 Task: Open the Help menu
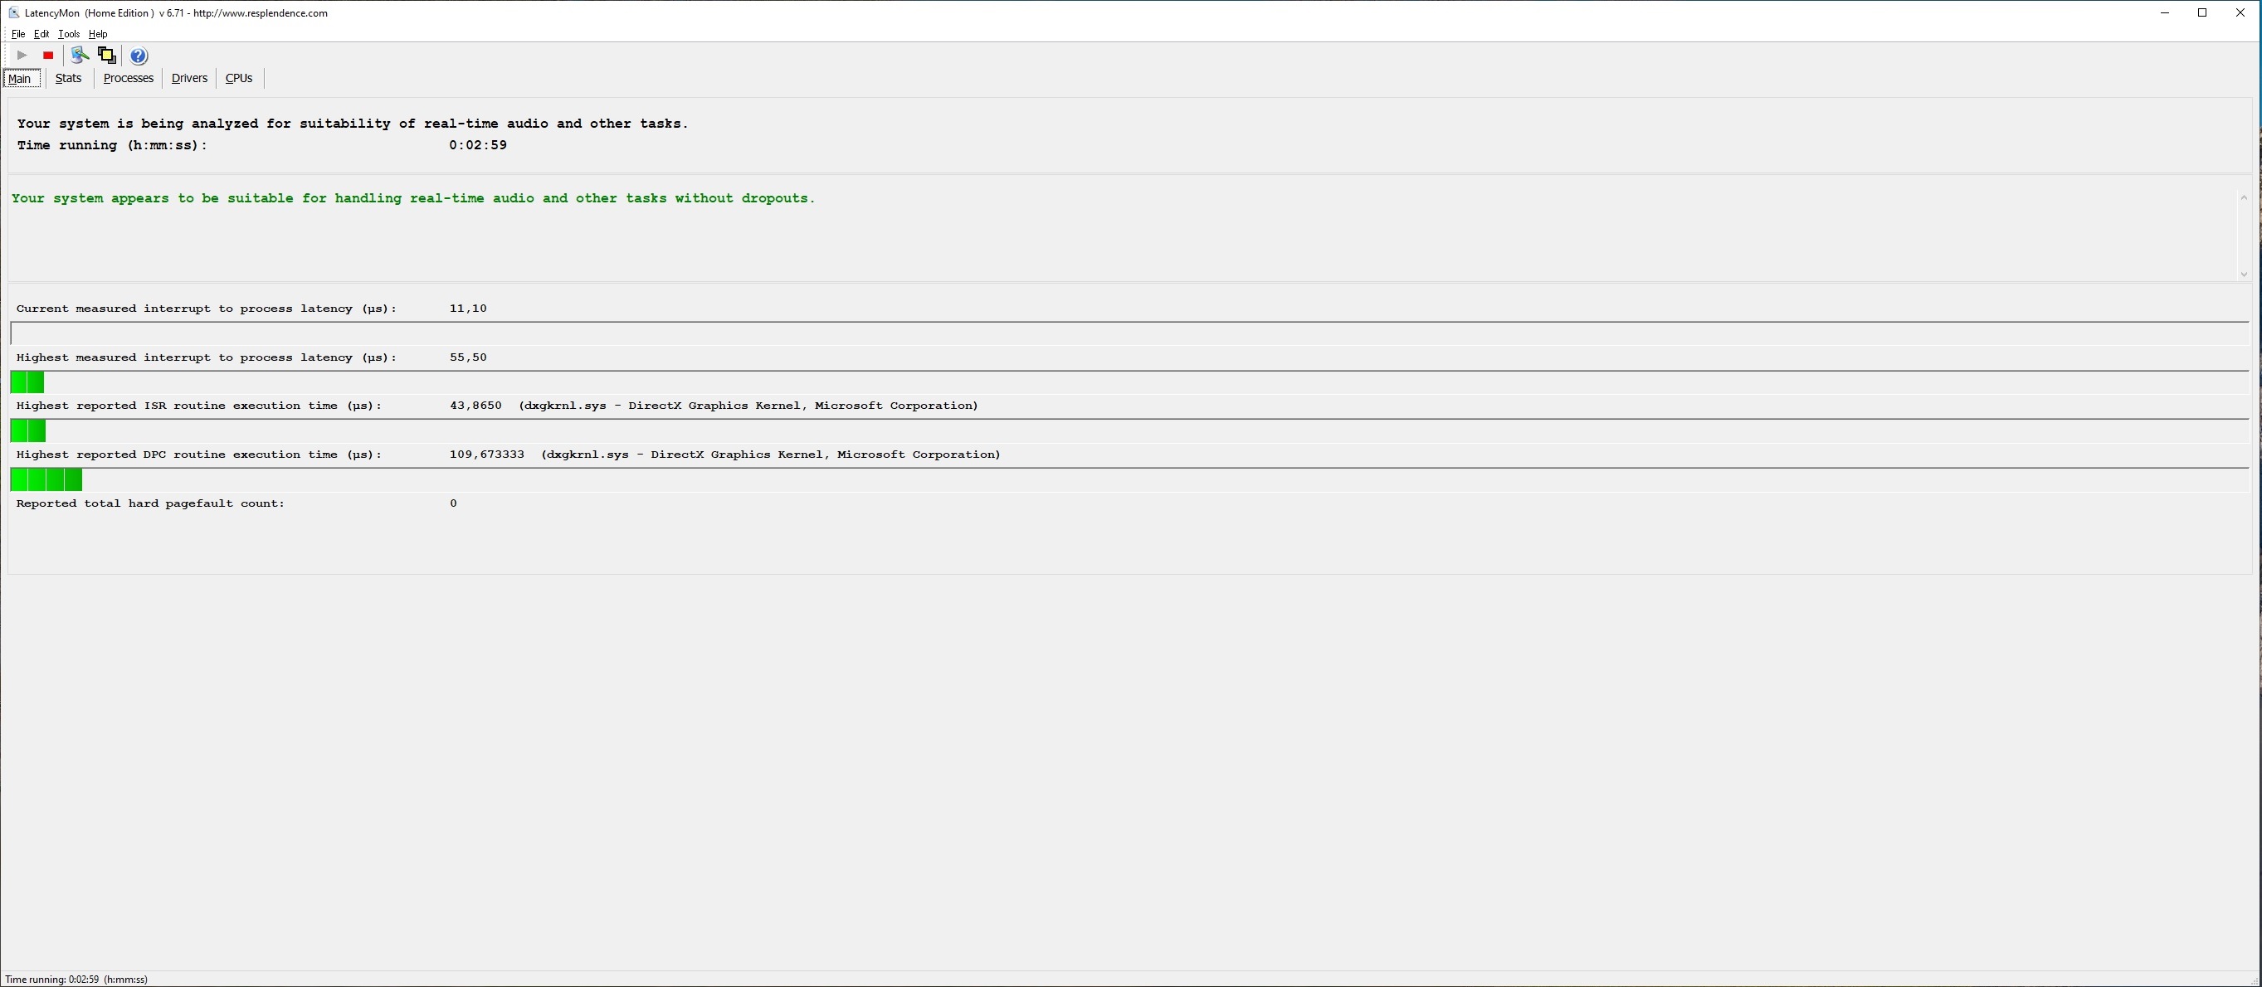click(97, 34)
